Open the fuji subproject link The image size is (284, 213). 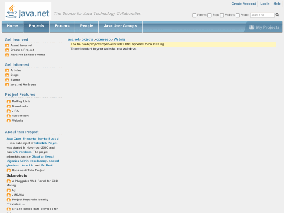click(x=14, y=190)
